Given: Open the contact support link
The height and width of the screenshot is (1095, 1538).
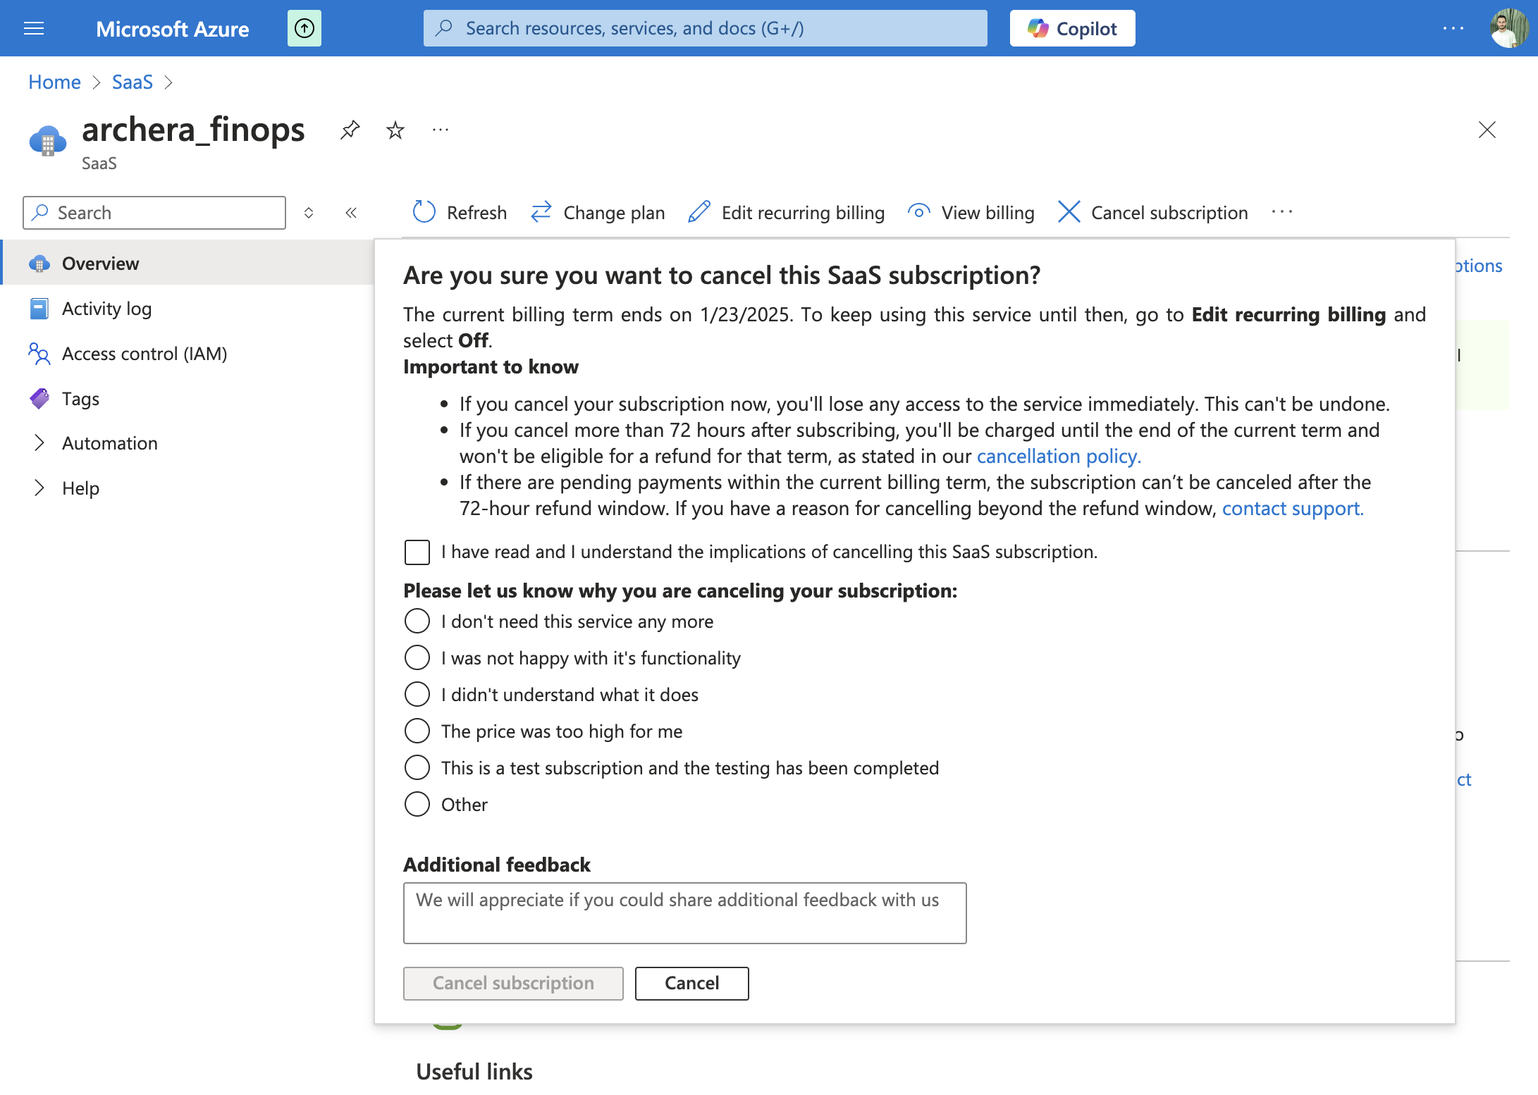Looking at the screenshot, I should (1293, 509).
